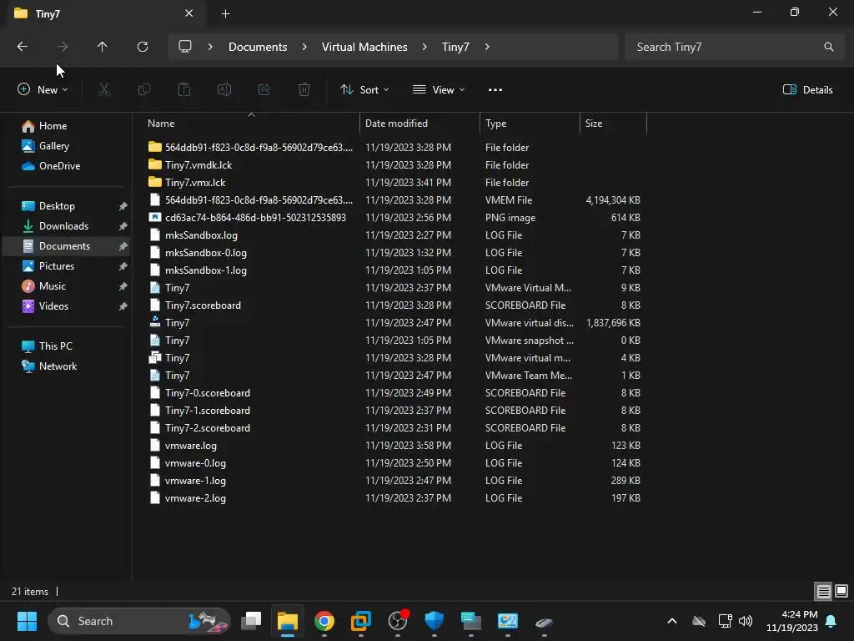Image resolution: width=854 pixels, height=641 pixels.
Task: Open VMware Workstation from taskbar
Action: pos(360,621)
